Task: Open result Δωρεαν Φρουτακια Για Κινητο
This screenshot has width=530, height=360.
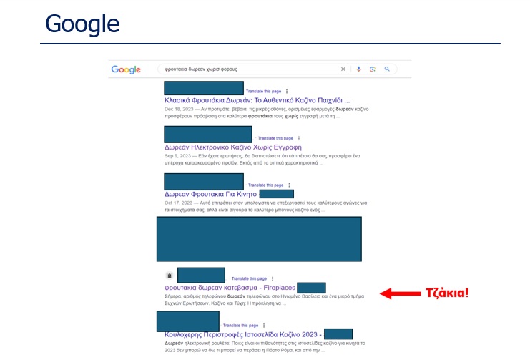Action: pos(210,194)
